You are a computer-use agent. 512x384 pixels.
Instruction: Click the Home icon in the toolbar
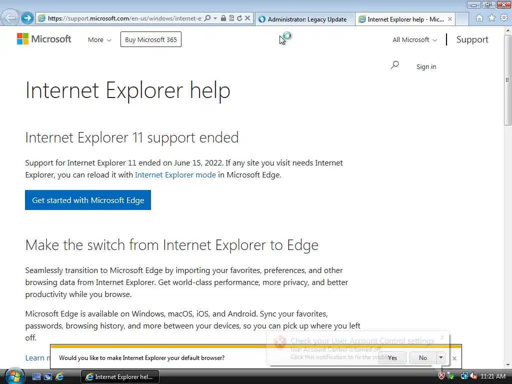click(x=479, y=18)
